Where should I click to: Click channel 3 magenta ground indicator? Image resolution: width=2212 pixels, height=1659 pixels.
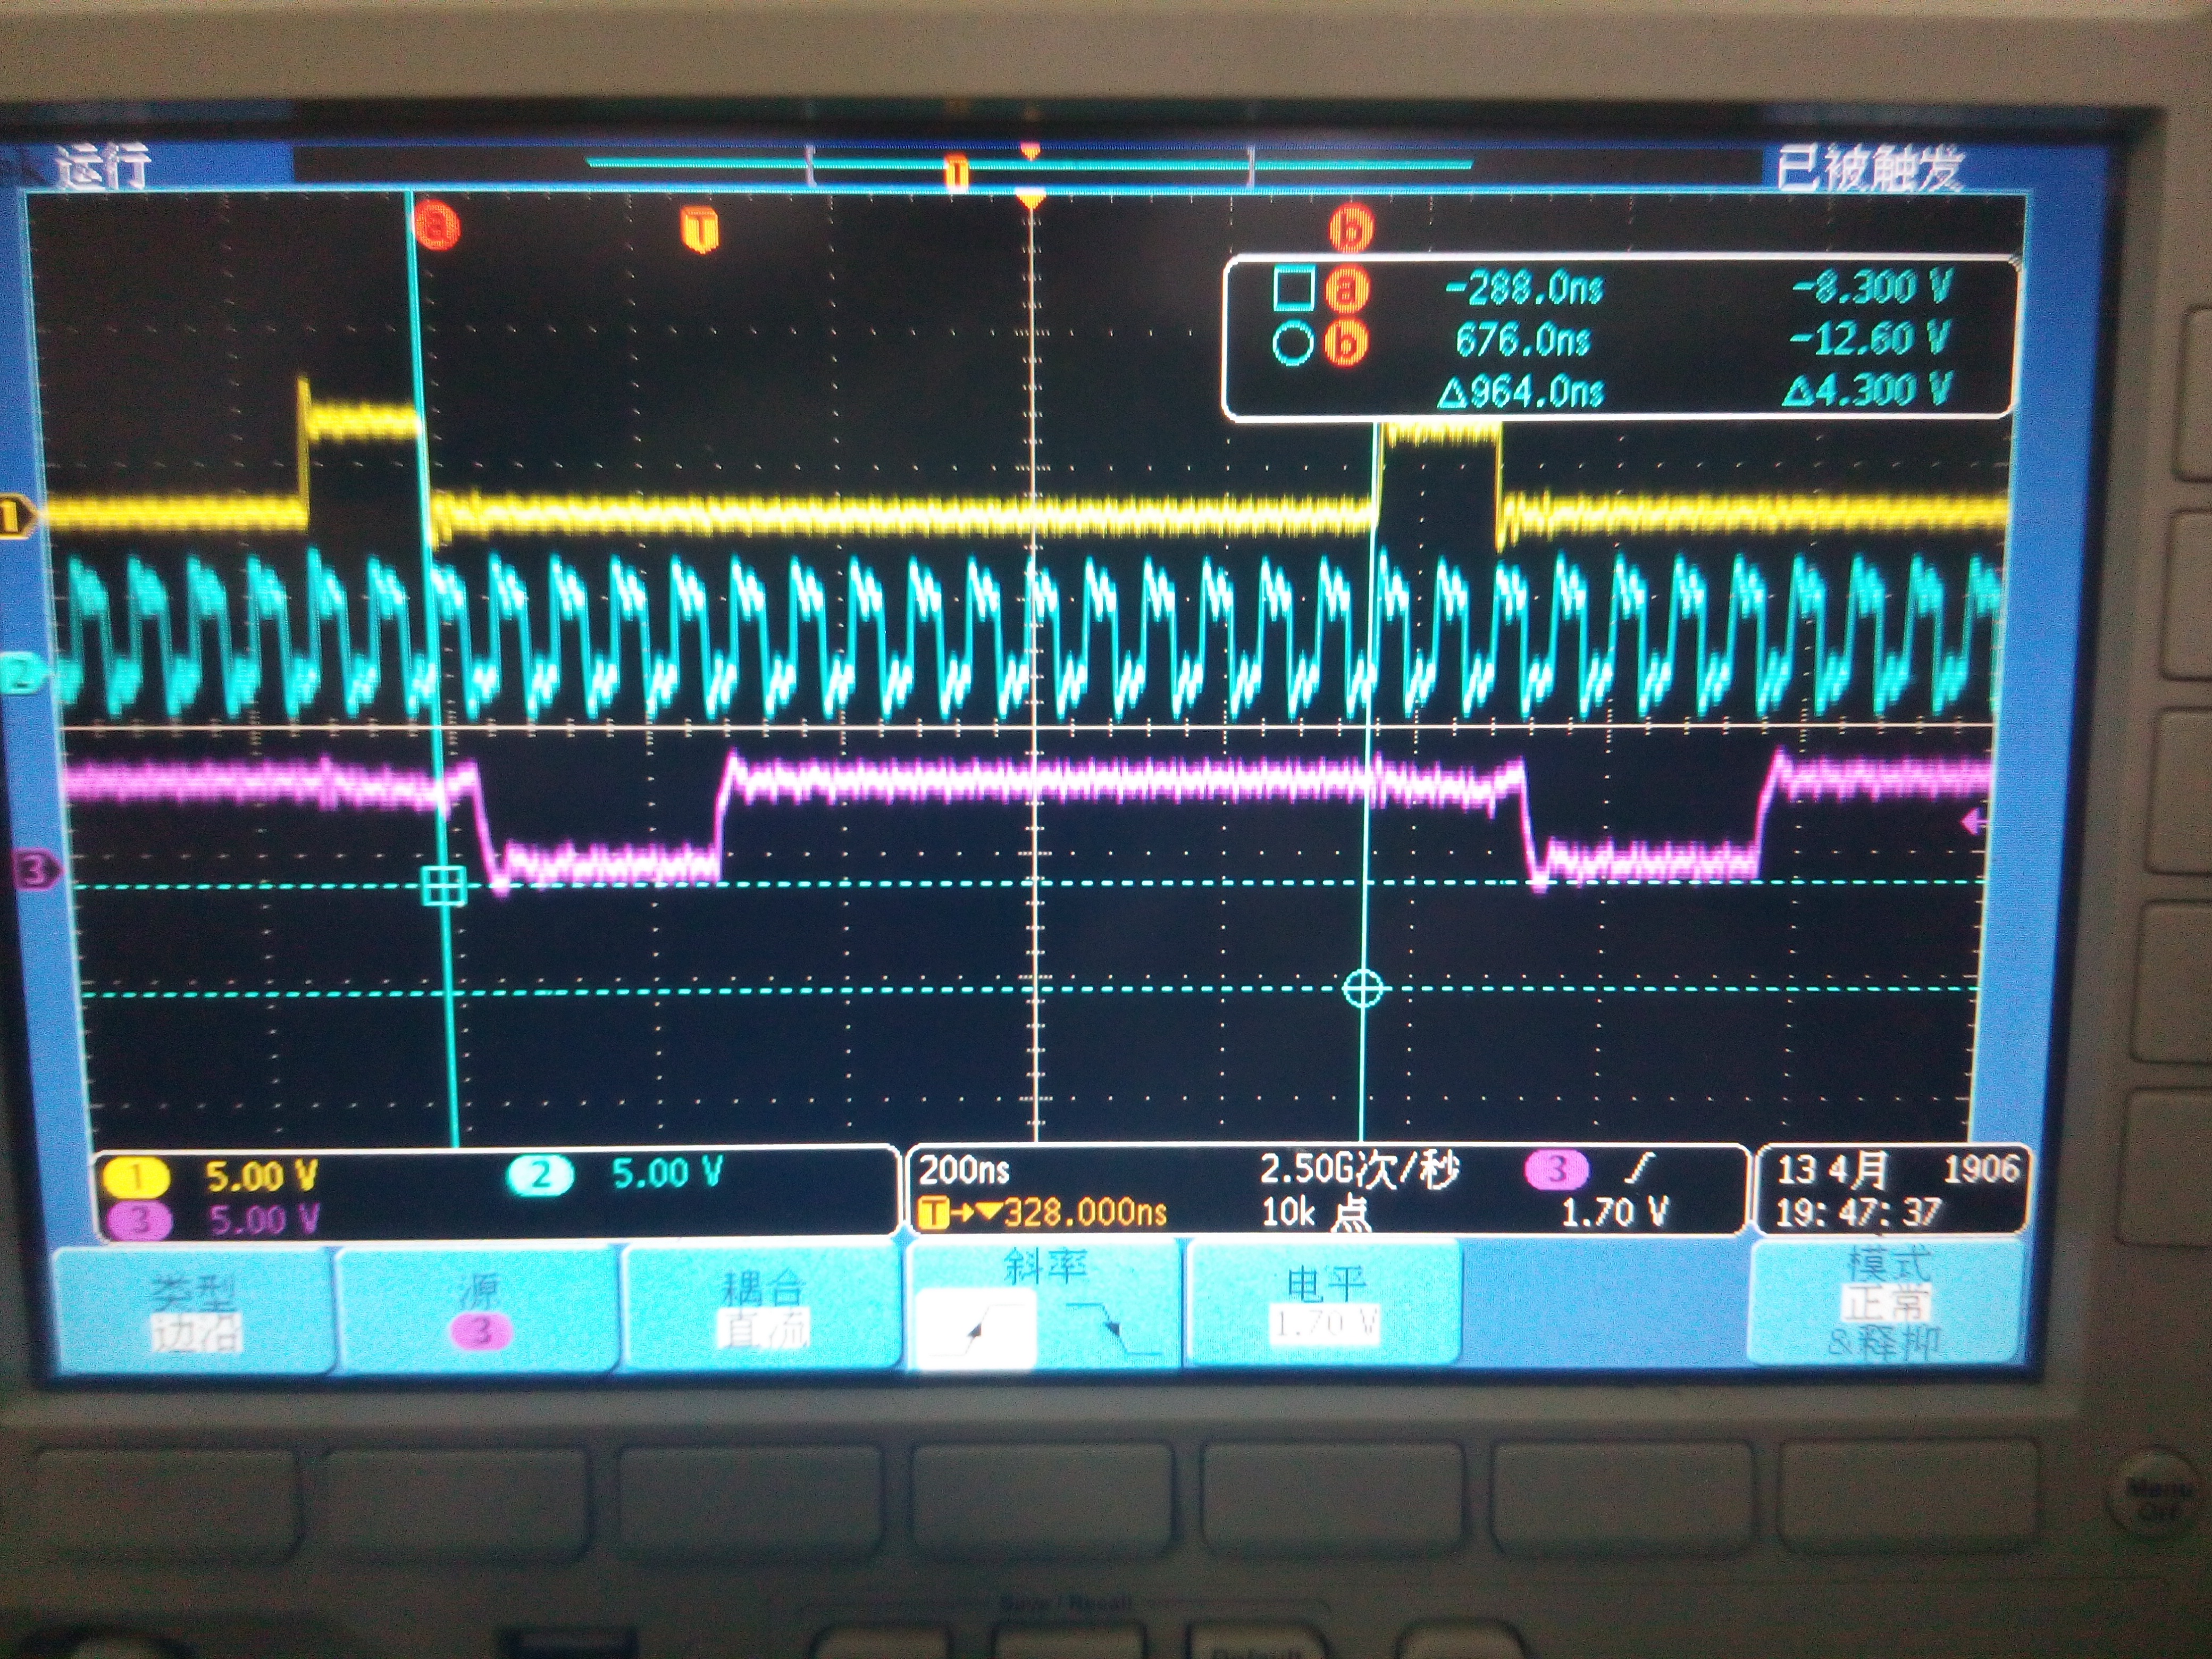pyautogui.click(x=36, y=870)
